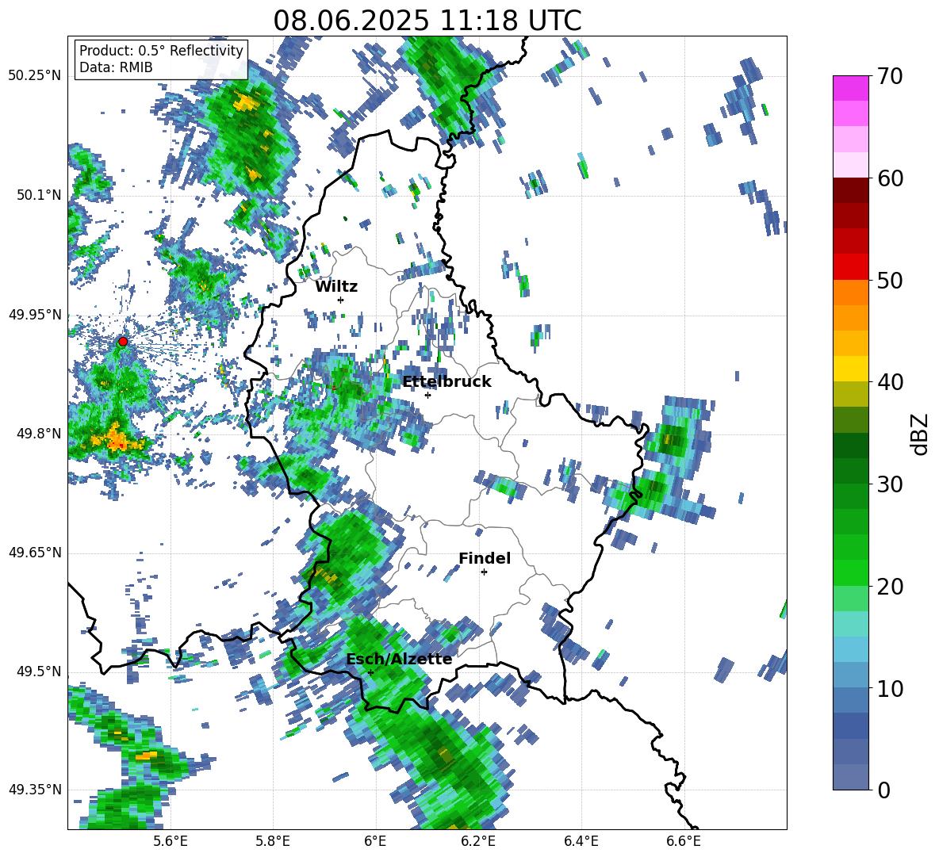Click the Findel station label
This screenshot has height=857, width=939.
coord(485,558)
